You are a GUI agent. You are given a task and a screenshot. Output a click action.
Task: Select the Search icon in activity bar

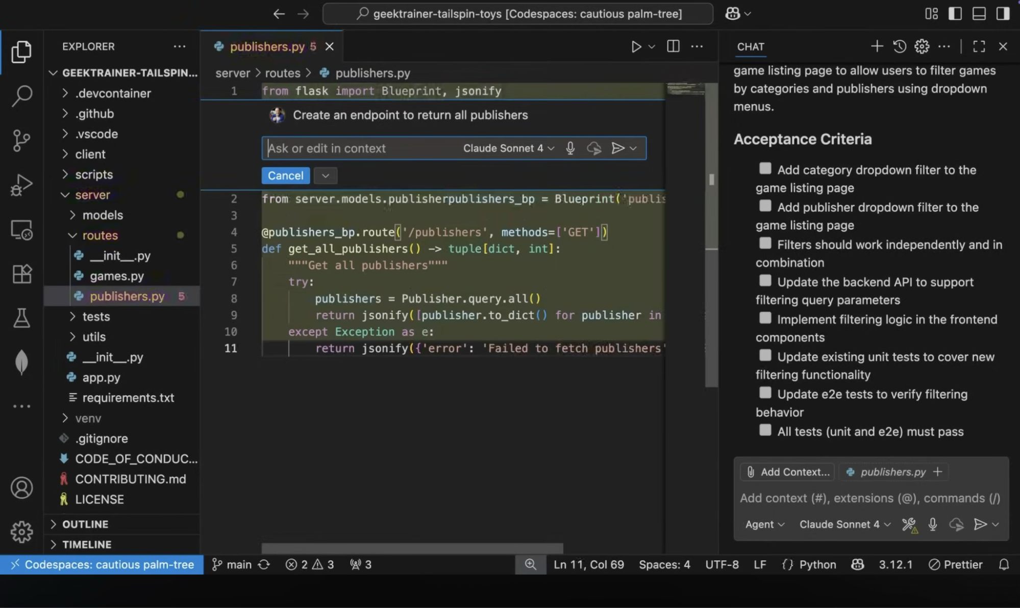click(x=21, y=96)
